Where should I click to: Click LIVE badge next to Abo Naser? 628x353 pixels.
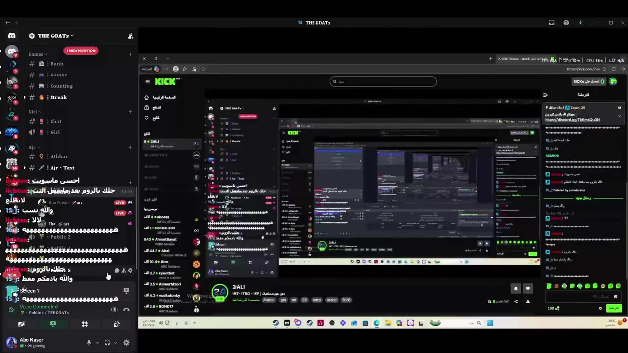point(120,202)
